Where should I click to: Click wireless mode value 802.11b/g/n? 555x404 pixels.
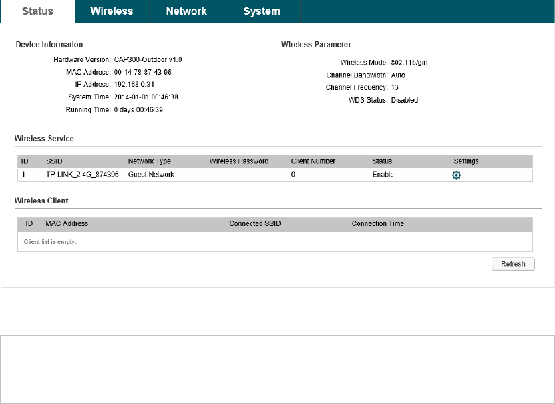pos(409,63)
